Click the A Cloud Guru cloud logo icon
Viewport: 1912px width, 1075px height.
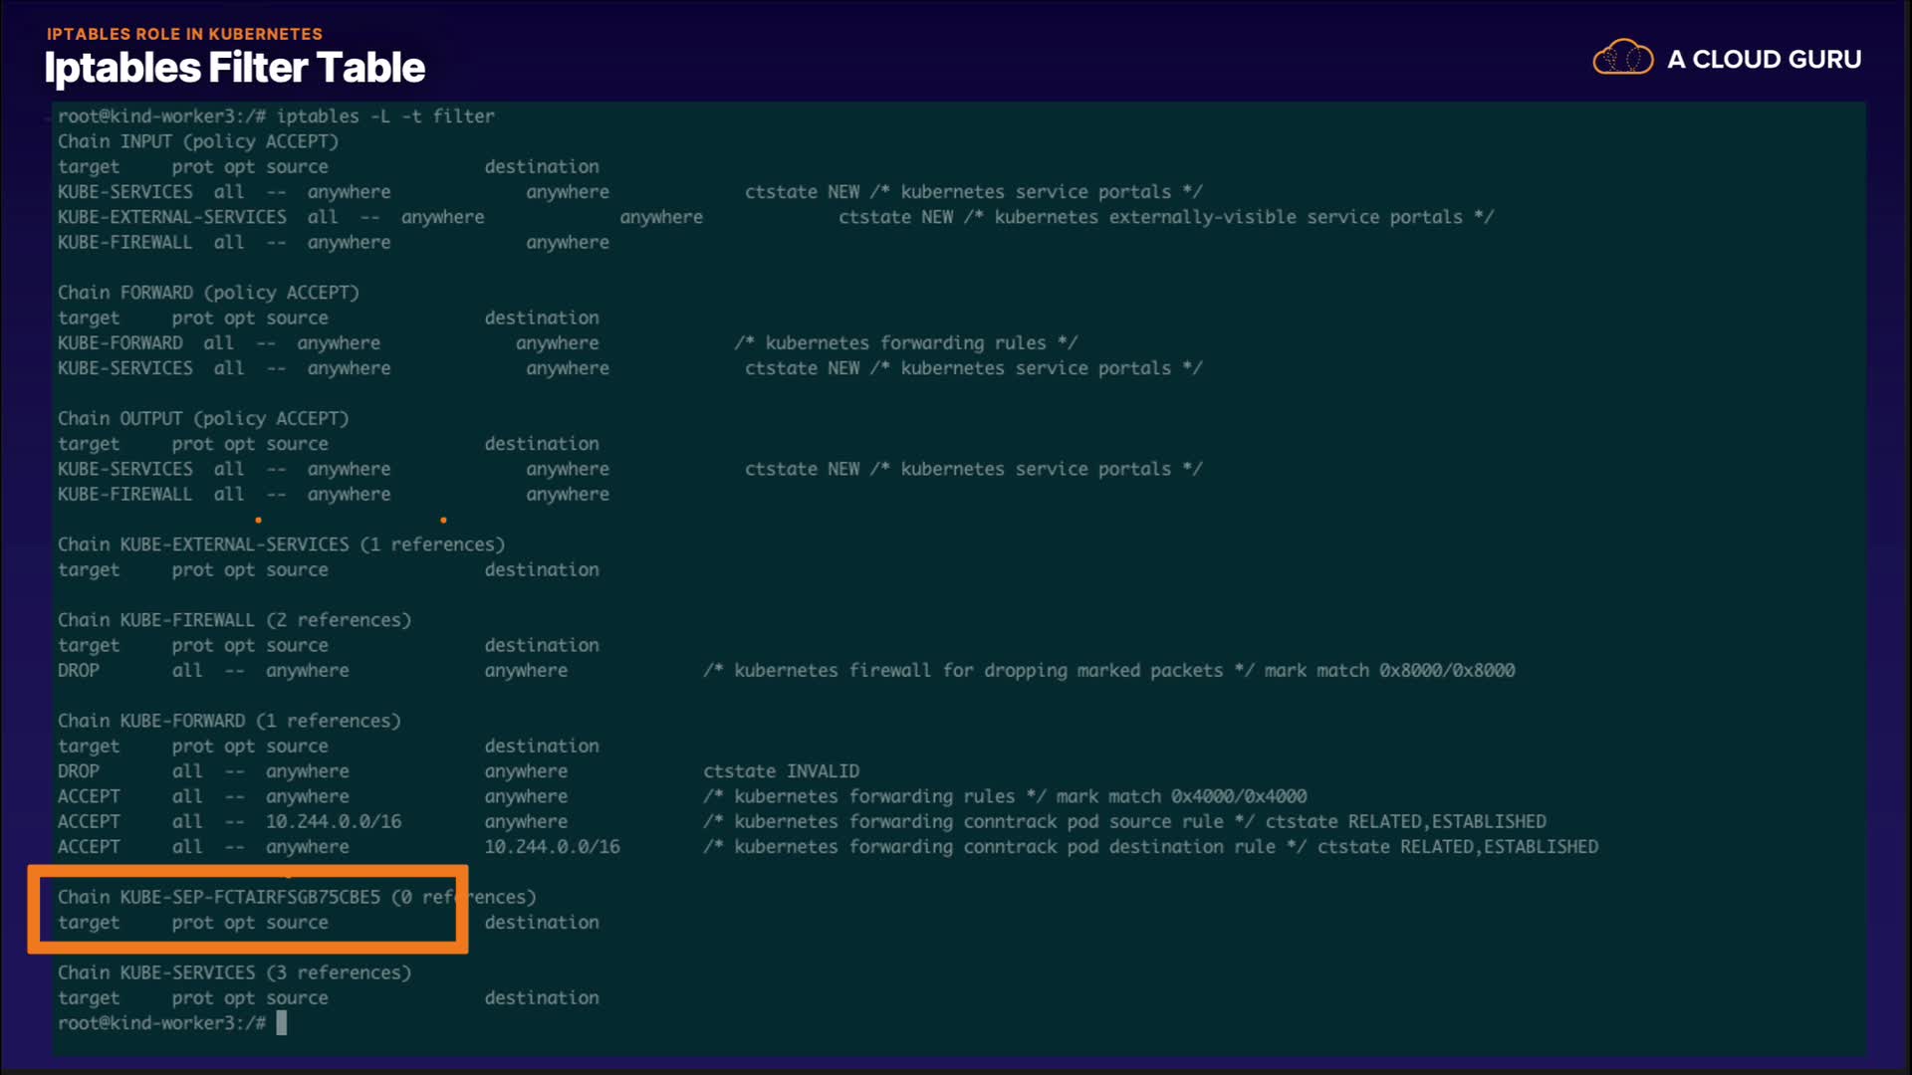pos(1622,58)
